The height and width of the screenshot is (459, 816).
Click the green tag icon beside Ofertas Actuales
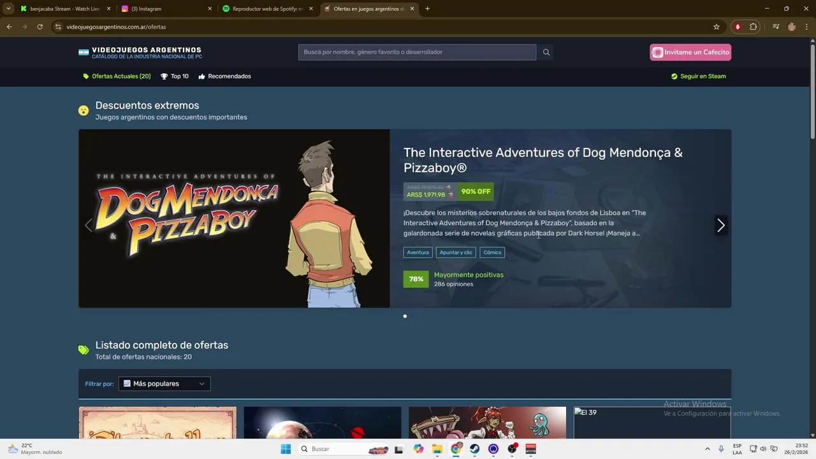(x=86, y=76)
